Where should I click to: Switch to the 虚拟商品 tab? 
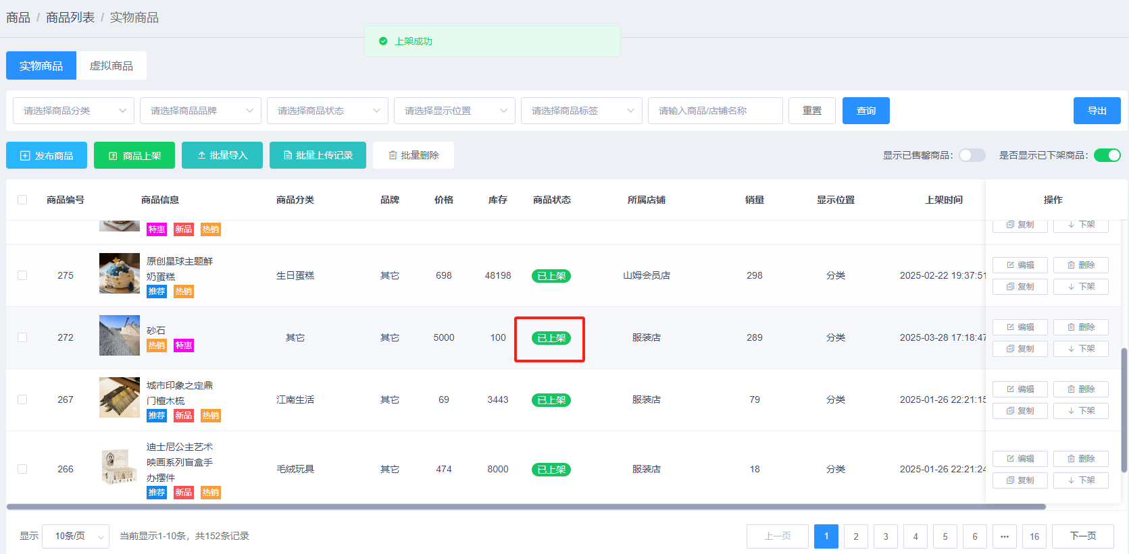(x=111, y=65)
